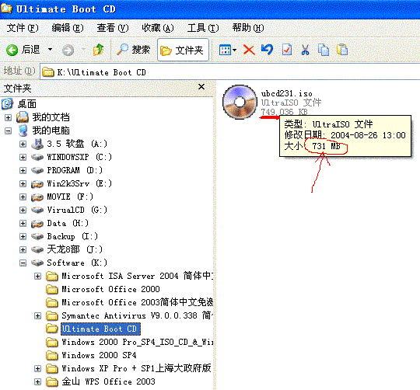Screen dimensions: 420x390
Task: Expand Microsoft ISA Server 2004 folder node
Action: pos(38,277)
